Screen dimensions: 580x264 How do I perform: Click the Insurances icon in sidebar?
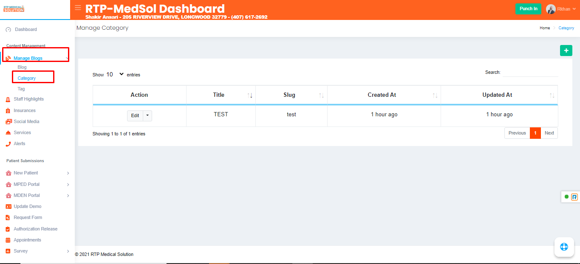(8, 111)
